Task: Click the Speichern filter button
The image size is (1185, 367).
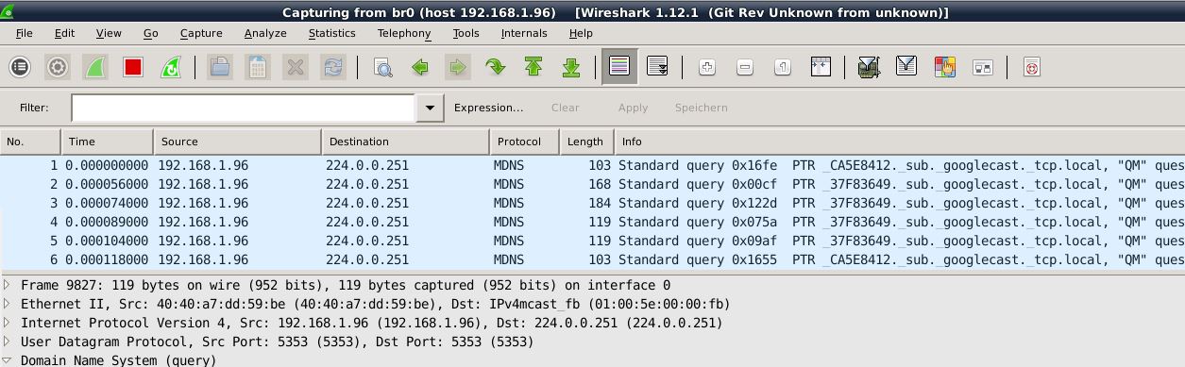Action: tap(701, 108)
